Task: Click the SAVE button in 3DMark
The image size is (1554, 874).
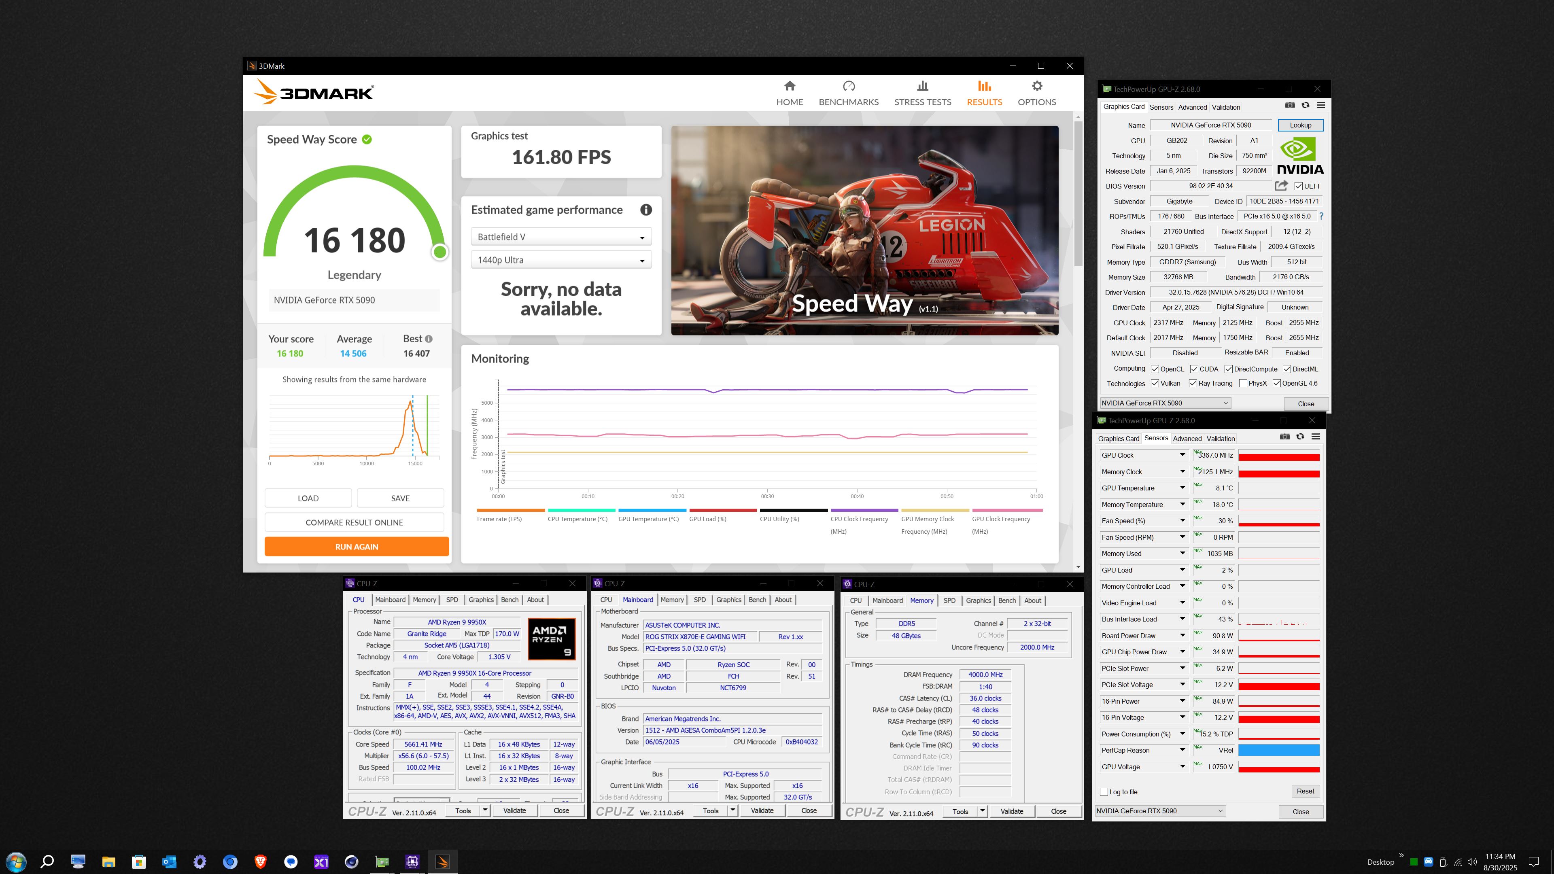Action: [400, 498]
